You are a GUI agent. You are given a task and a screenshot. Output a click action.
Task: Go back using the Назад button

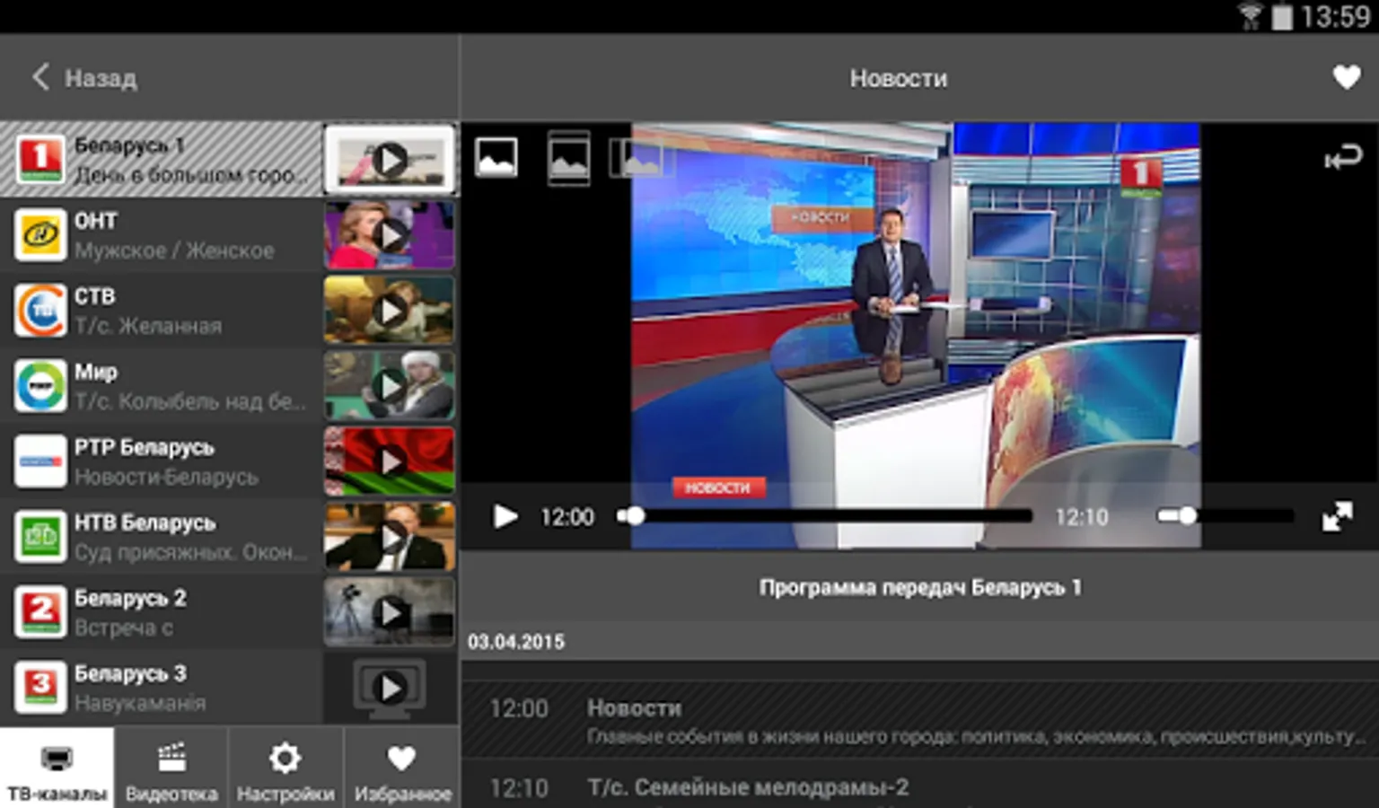(x=85, y=78)
